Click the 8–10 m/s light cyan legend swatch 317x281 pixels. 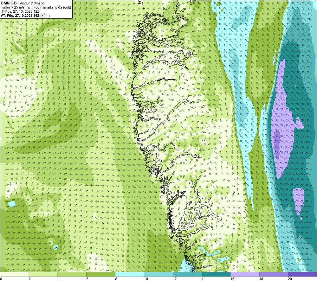tap(130, 274)
